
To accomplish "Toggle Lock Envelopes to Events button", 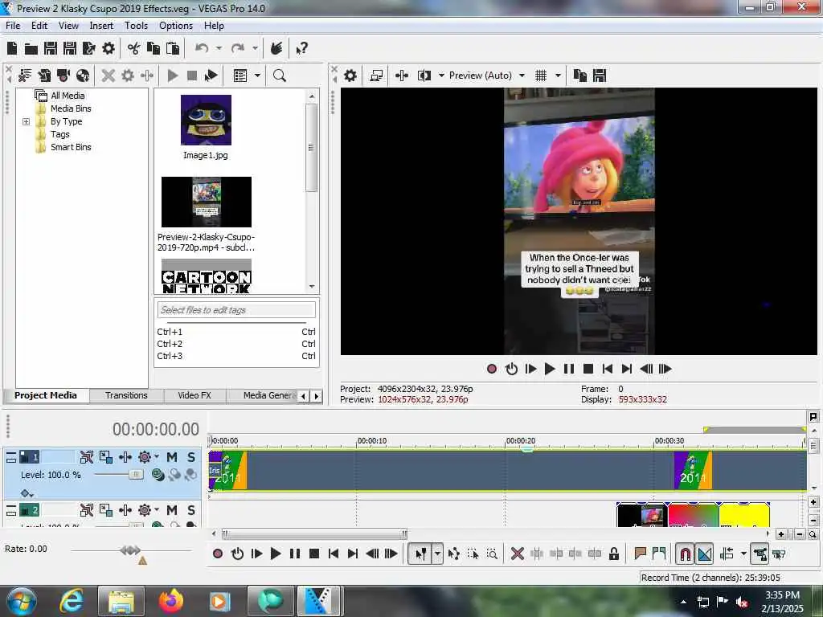I will click(x=760, y=554).
